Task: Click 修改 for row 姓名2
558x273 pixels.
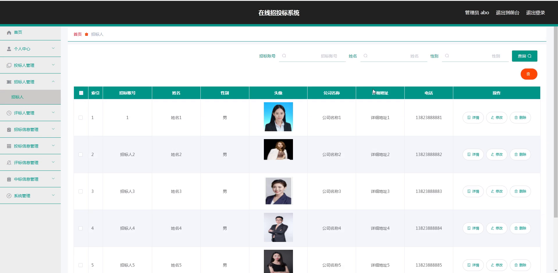Action: point(497,155)
